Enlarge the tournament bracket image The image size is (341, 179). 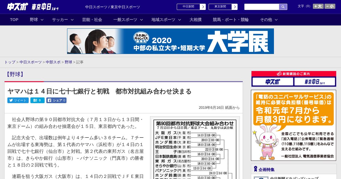(195, 149)
